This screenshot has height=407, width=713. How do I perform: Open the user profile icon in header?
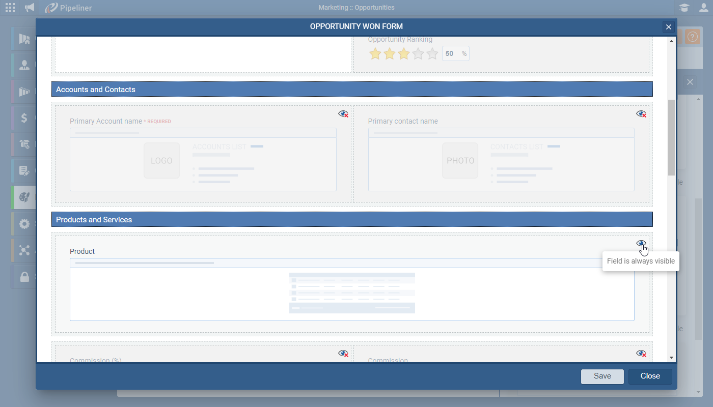pos(703,8)
